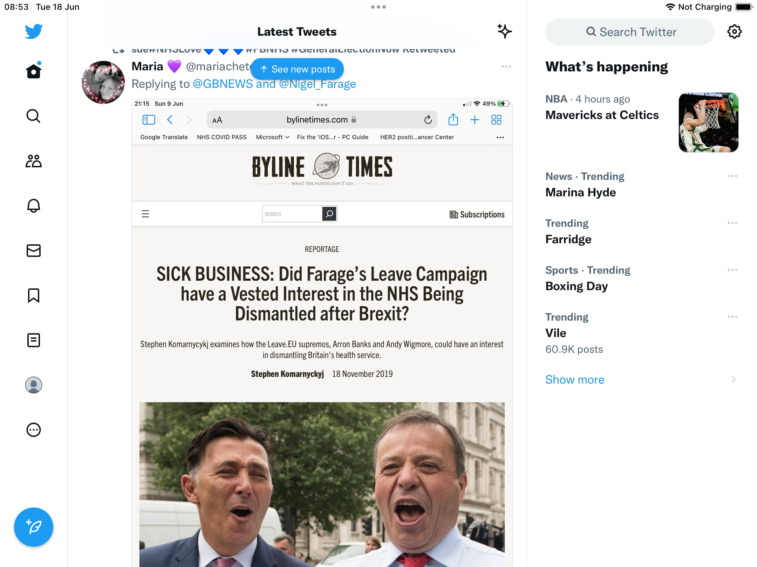
Task: Open the Byline Times article screenshot headline
Action: coord(322,293)
